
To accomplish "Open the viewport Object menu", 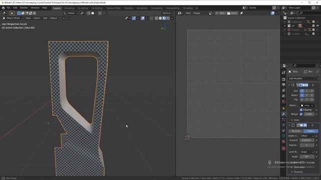I will click(54, 18).
